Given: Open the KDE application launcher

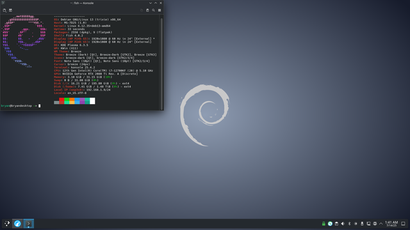Looking at the screenshot, I should pyautogui.click(x=7, y=224).
